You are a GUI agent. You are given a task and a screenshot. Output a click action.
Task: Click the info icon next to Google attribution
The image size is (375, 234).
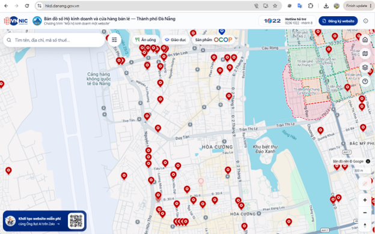click(368, 161)
